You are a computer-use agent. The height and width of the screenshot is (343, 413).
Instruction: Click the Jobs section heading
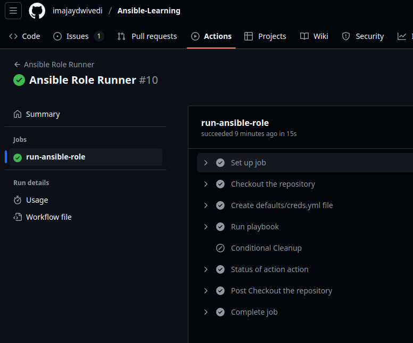click(x=20, y=139)
